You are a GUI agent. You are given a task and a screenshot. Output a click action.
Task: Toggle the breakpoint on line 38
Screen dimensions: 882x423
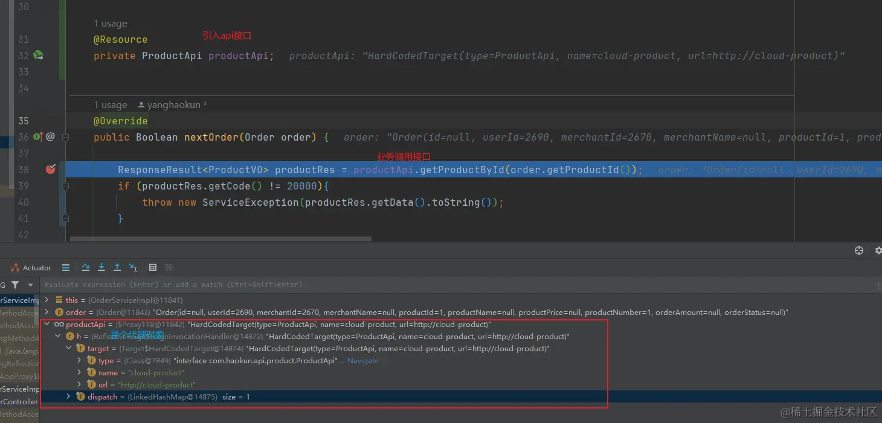(x=51, y=170)
